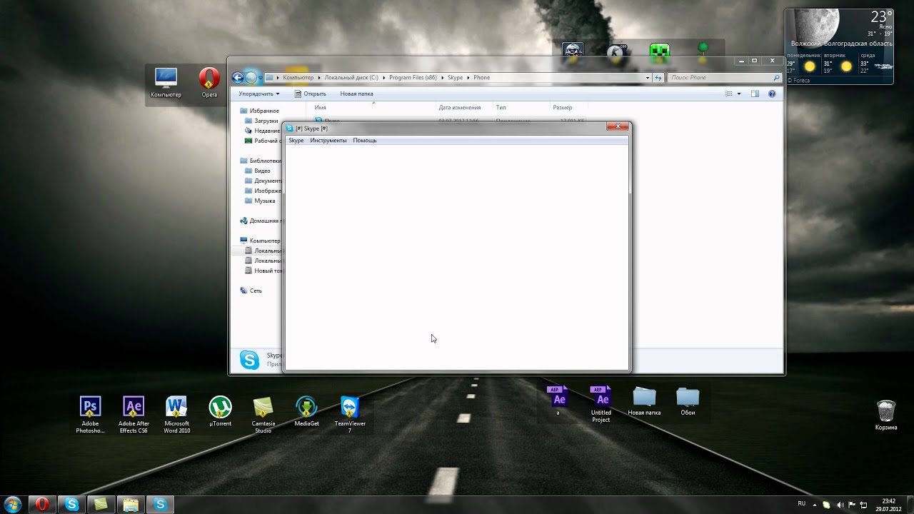Go forward in Explorer window
Image resolution: width=914 pixels, height=514 pixels.
coord(251,78)
